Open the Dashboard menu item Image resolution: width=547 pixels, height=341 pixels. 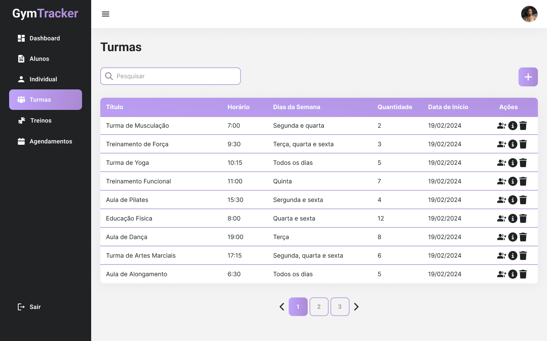coord(45,38)
